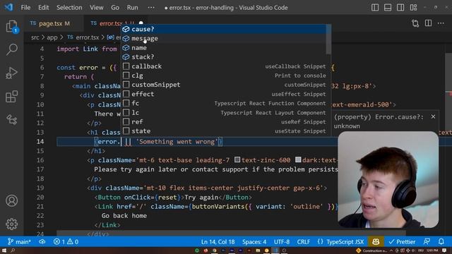The height and width of the screenshot is (254, 452).
Task: Pick the 'callback' useCallback snippet
Action: [223, 66]
